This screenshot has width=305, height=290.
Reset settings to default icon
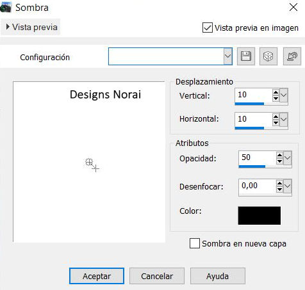(292, 56)
